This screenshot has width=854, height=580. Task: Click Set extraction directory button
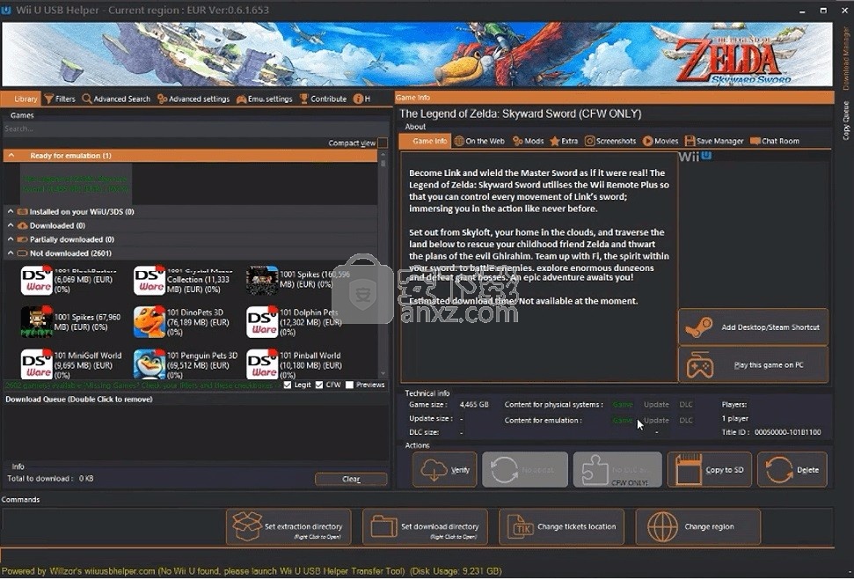click(x=288, y=527)
